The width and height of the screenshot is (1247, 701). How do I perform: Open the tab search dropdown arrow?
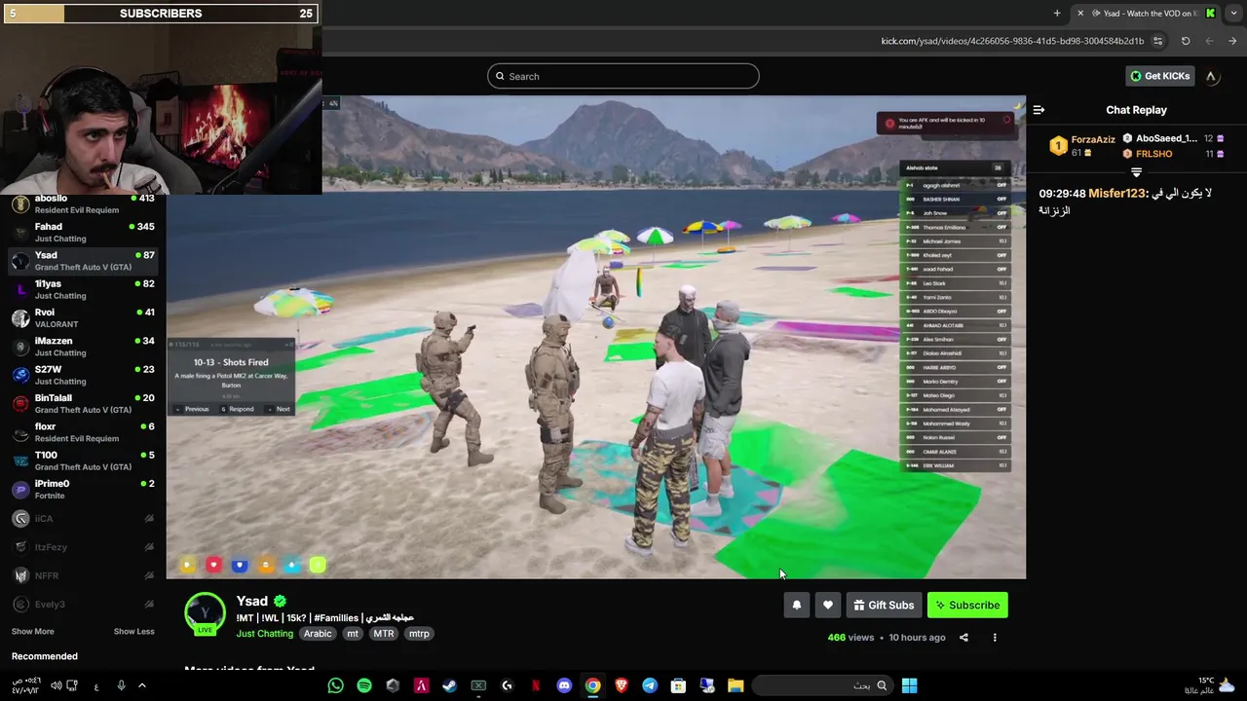click(x=1234, y=13)
